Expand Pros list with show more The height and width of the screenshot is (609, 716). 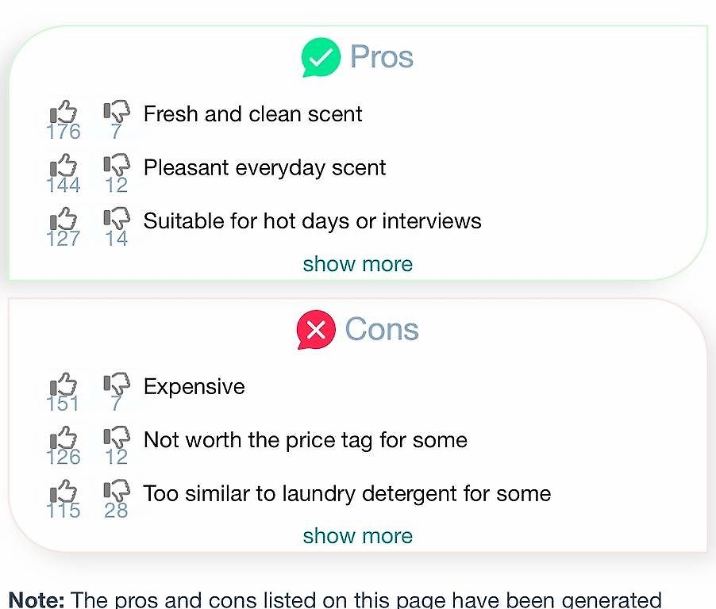point(357,264)
